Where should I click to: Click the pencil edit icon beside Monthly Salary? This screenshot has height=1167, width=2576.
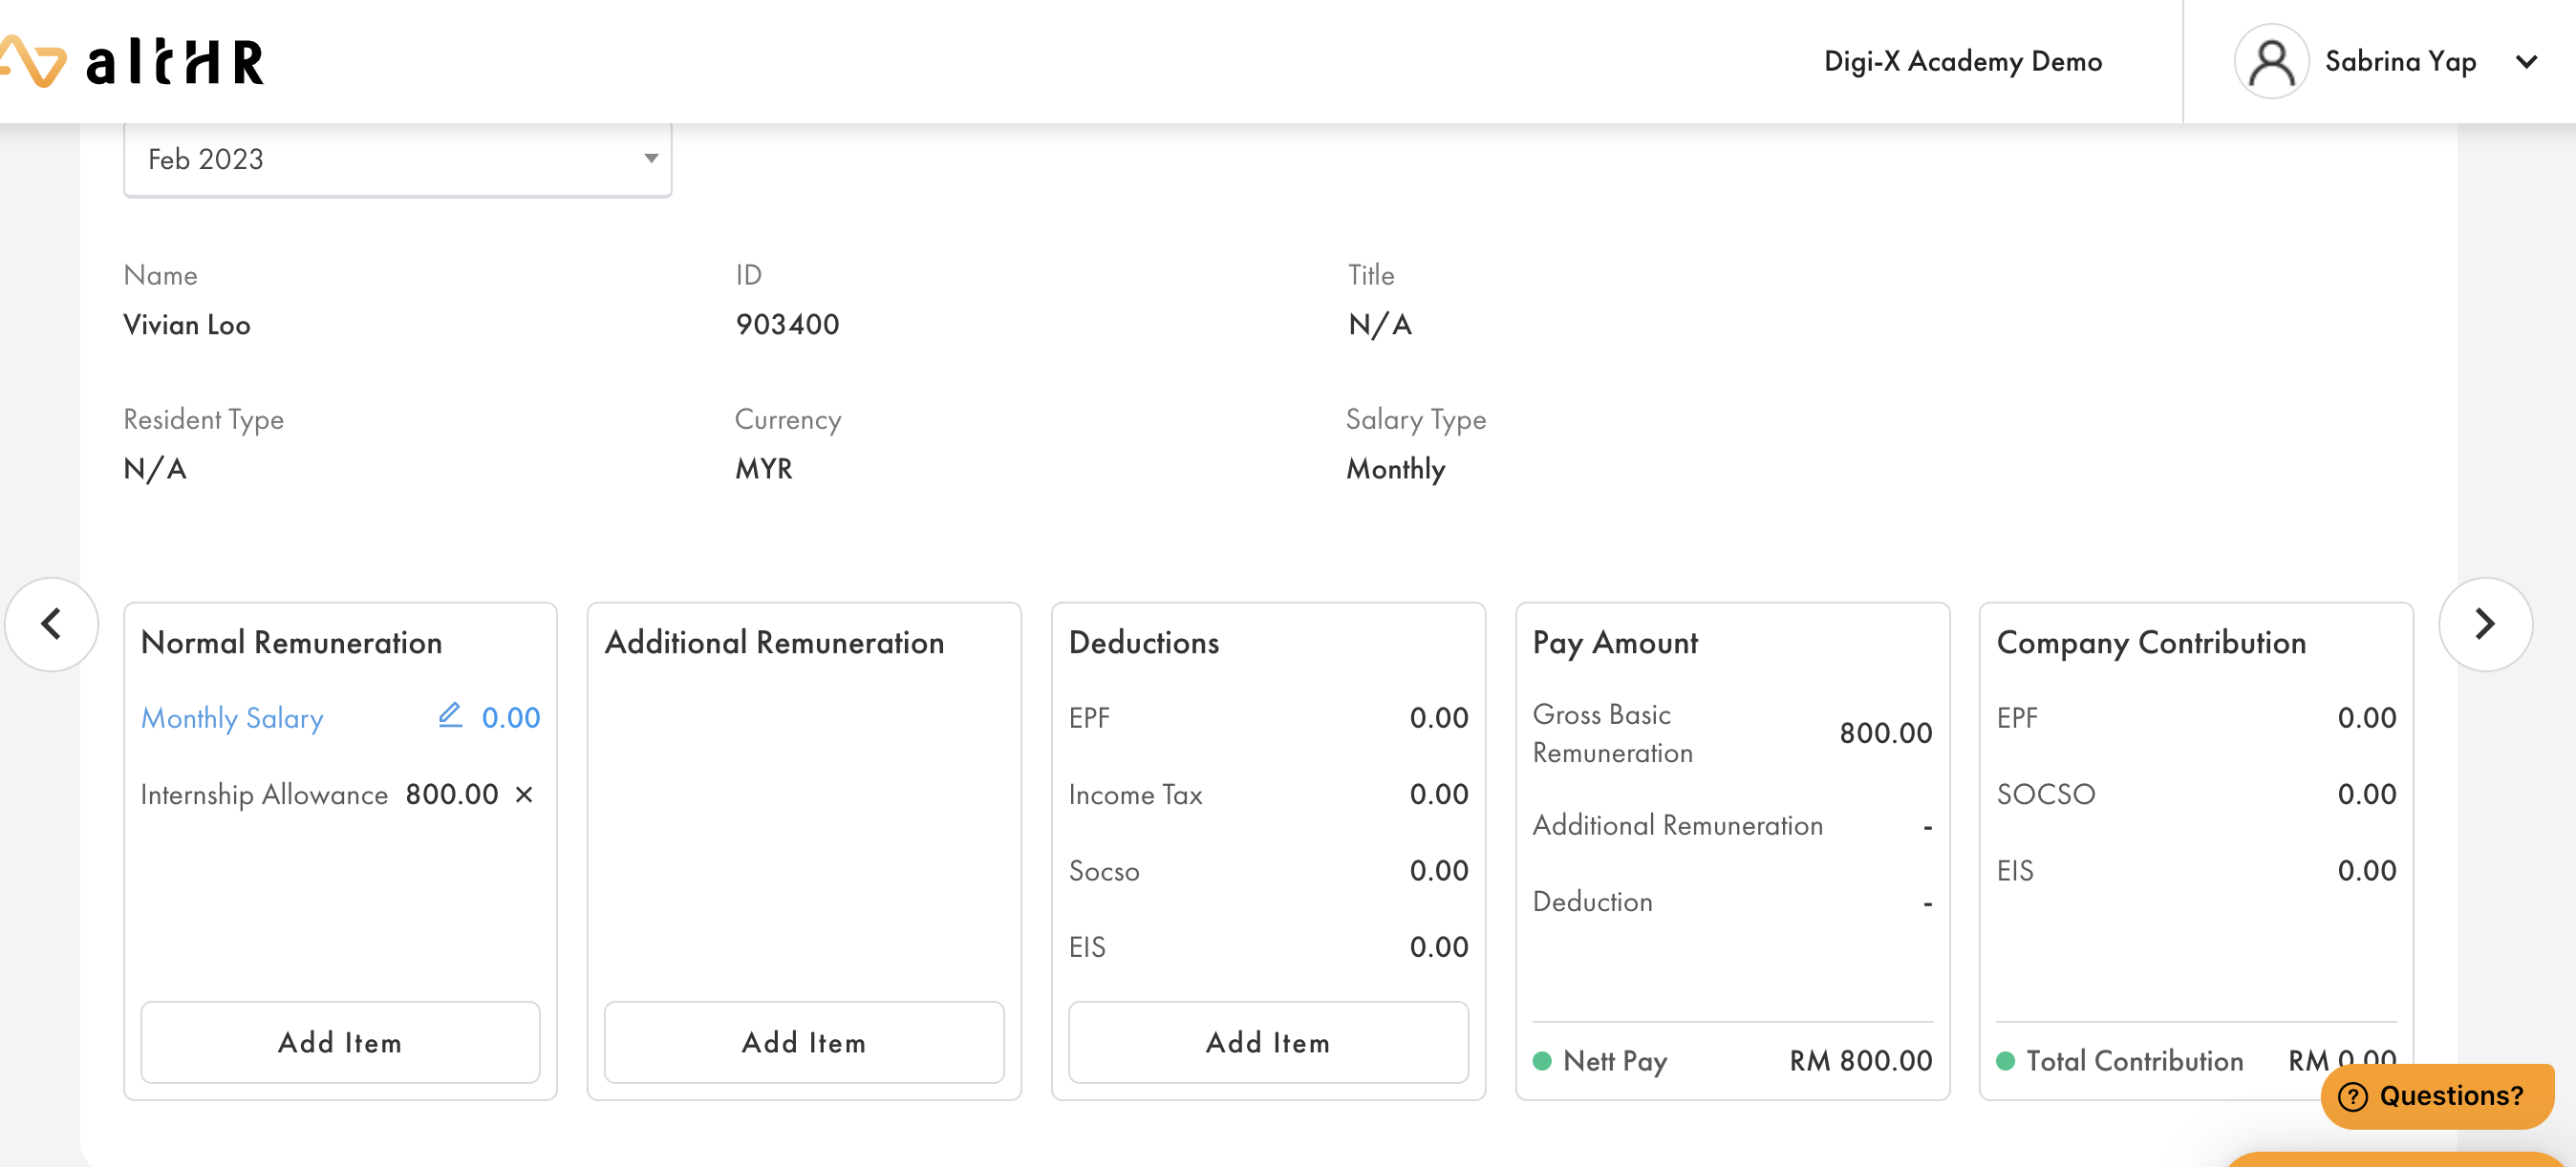[x=450, y=715]
